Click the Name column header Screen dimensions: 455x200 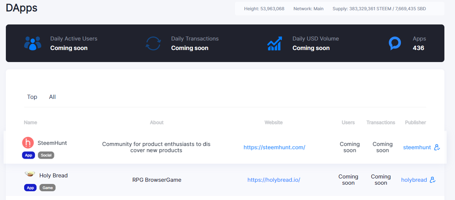pyautogui.click(x=30, y=123)
